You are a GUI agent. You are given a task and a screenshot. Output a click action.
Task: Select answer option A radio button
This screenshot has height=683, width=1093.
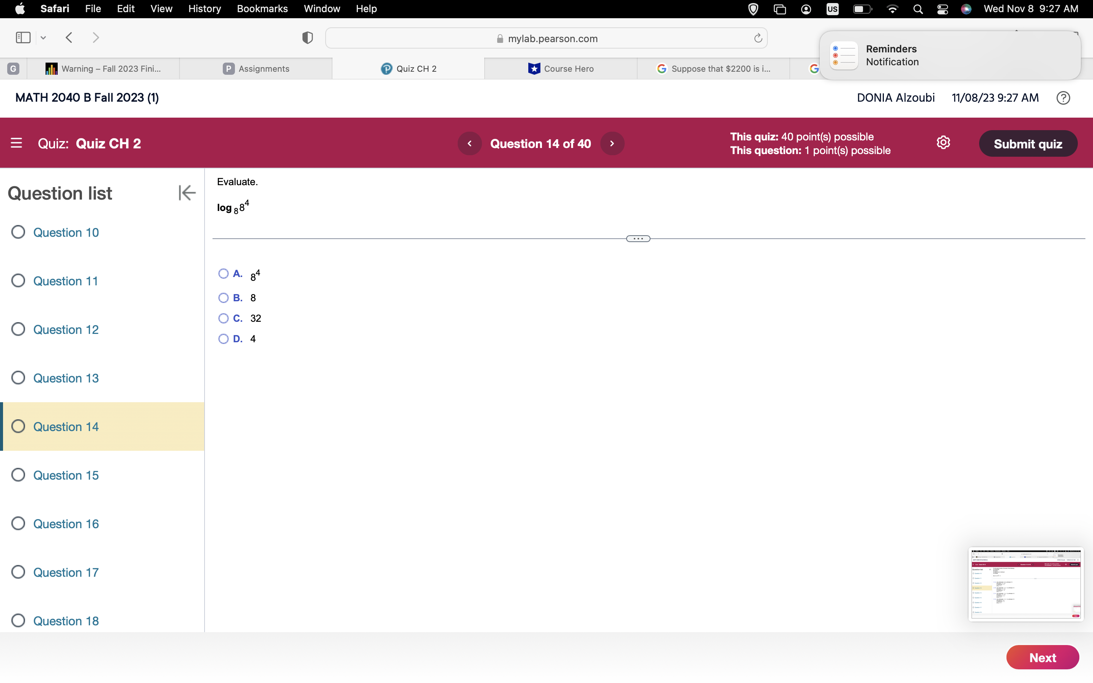coord(223,274)
